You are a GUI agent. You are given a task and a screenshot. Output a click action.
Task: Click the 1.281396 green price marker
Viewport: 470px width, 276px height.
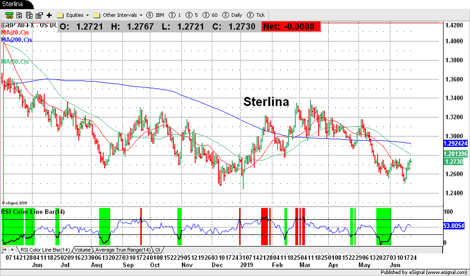[455, 154]
